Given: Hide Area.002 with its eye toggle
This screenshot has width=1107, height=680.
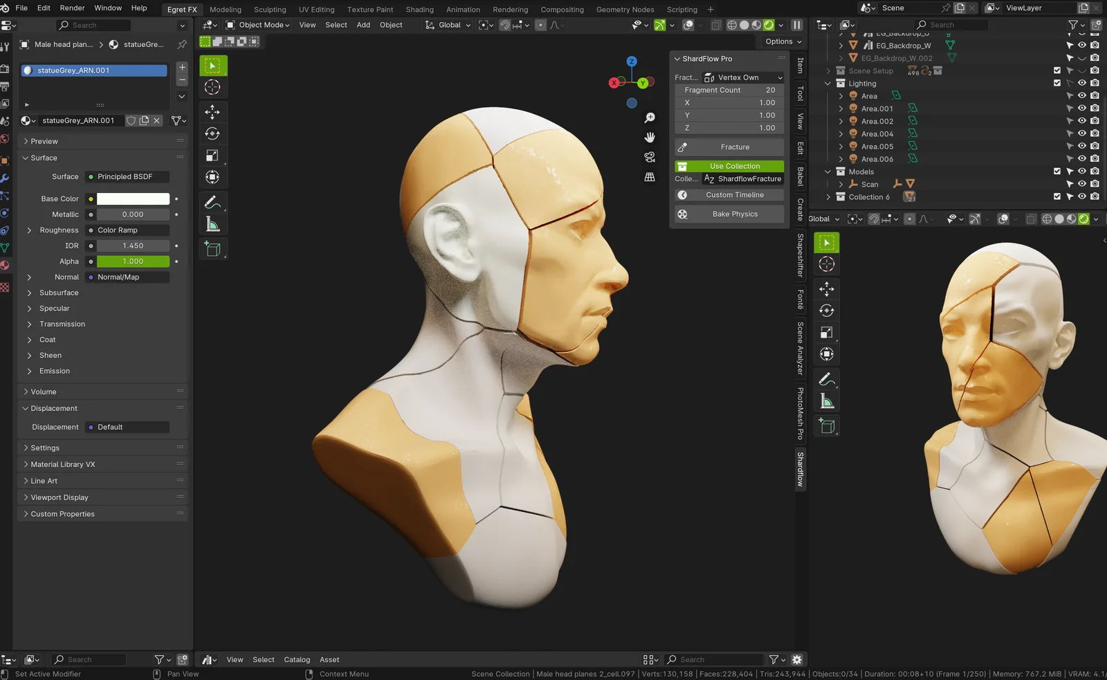Looking at the screenshot, I should (1083, 121).
